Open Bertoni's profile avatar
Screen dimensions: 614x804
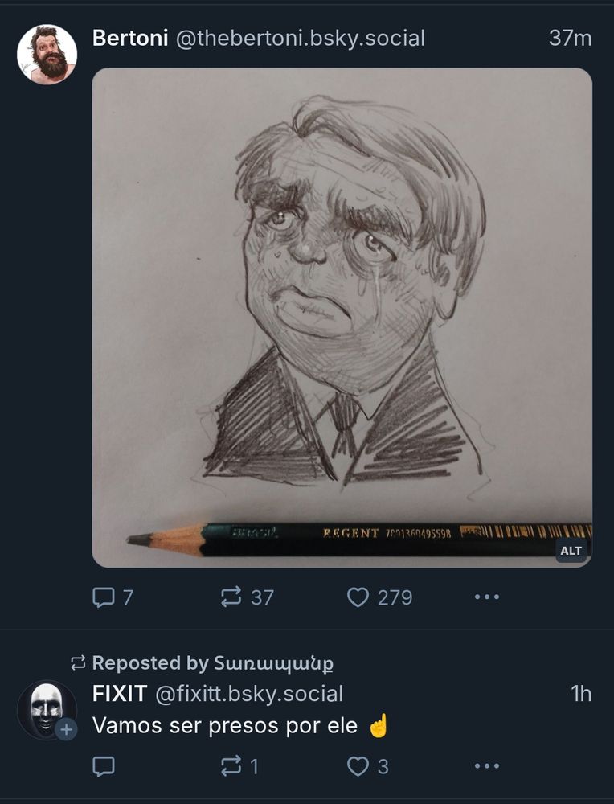[47, 55]
